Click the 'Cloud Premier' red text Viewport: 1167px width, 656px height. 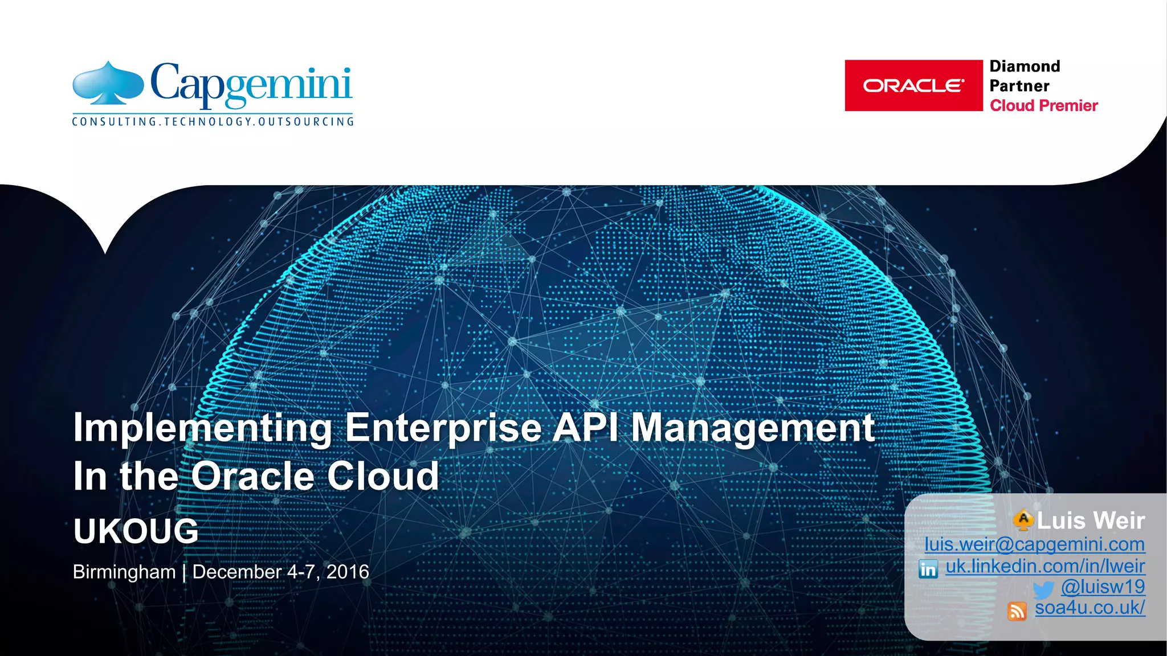[1044, 106]
